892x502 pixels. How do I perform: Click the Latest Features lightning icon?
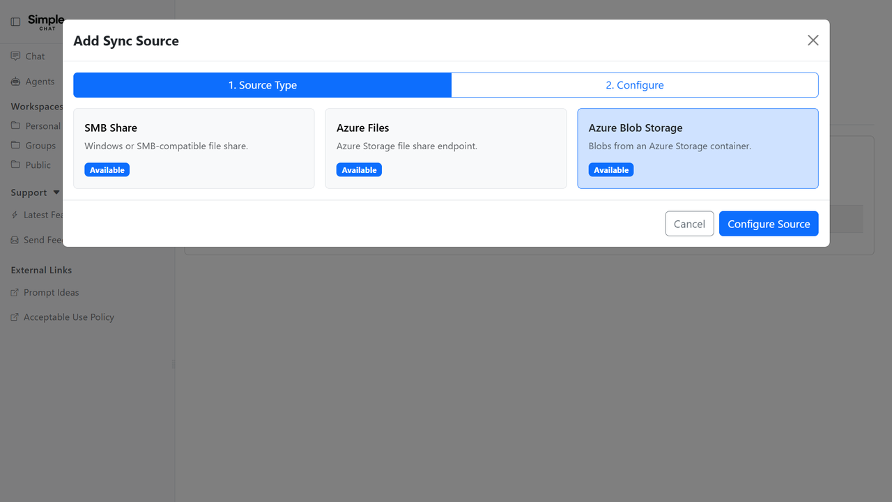pos(15,215)
